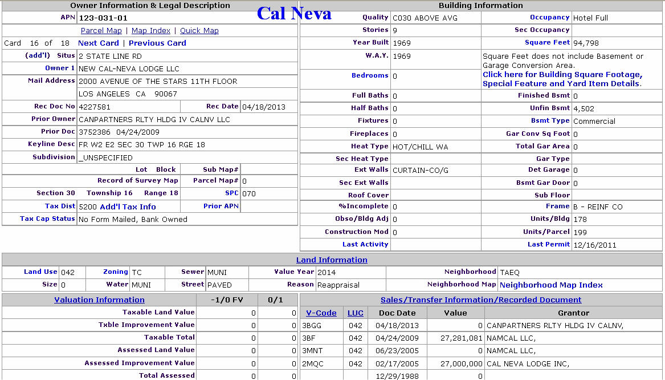Click the Value Year value 2014

[327, 273]
